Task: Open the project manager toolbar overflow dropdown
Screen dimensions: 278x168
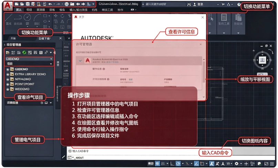Action: (51, 53)
